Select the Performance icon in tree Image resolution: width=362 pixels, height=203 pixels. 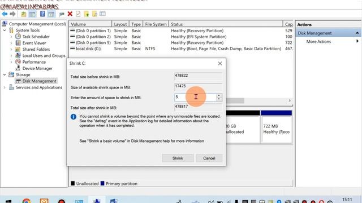(x=18, y=62)
